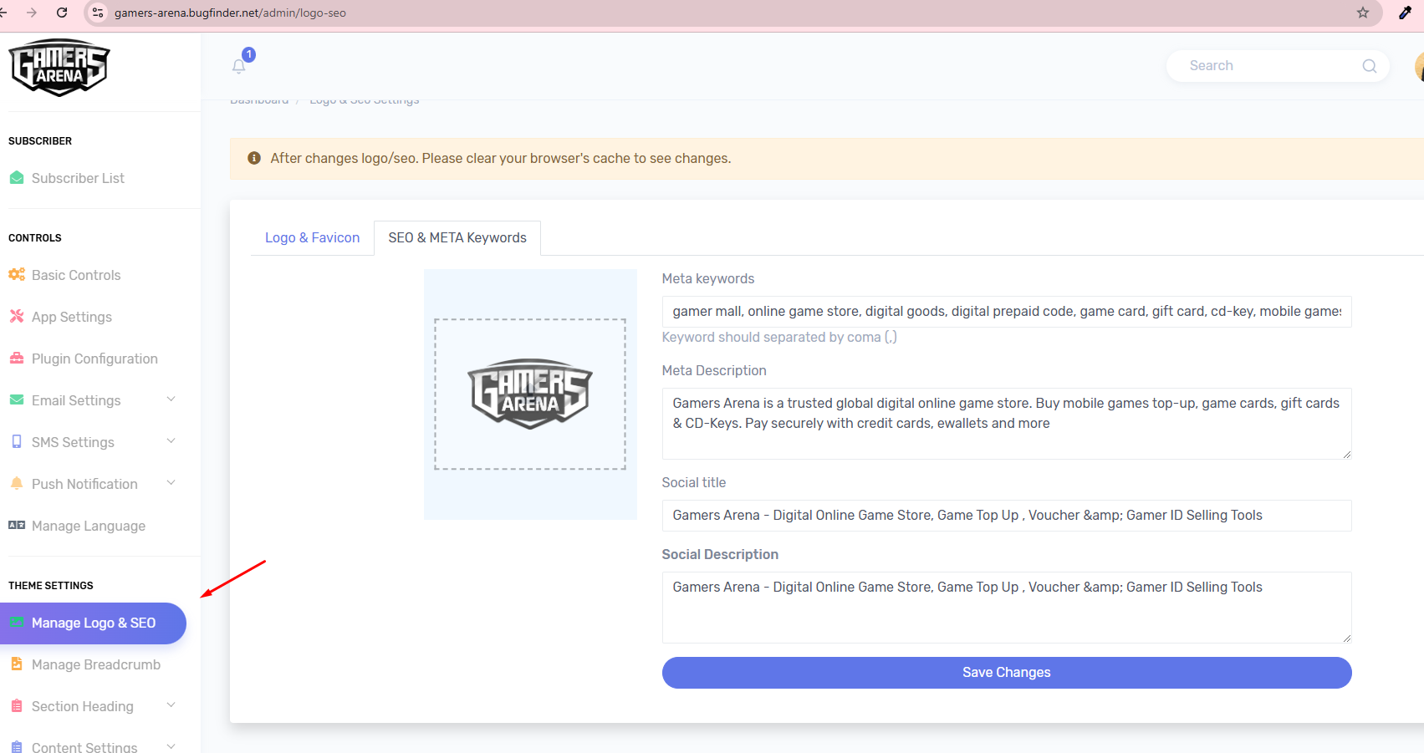Click the SEO image upload thumbnail
Image resolution: width=1424 pixels, height=753 pixels.
tap(530, 394)
